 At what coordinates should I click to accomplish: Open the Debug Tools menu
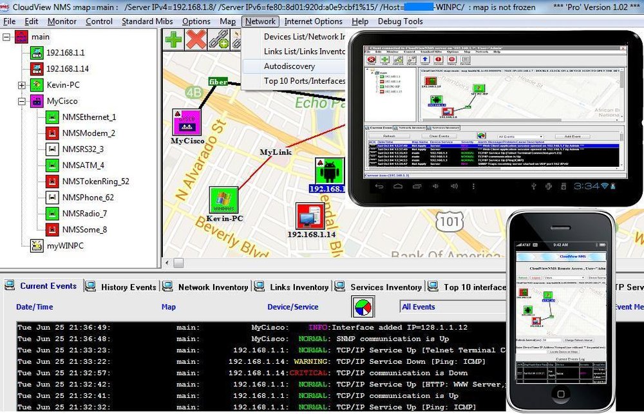coord(401,21)
